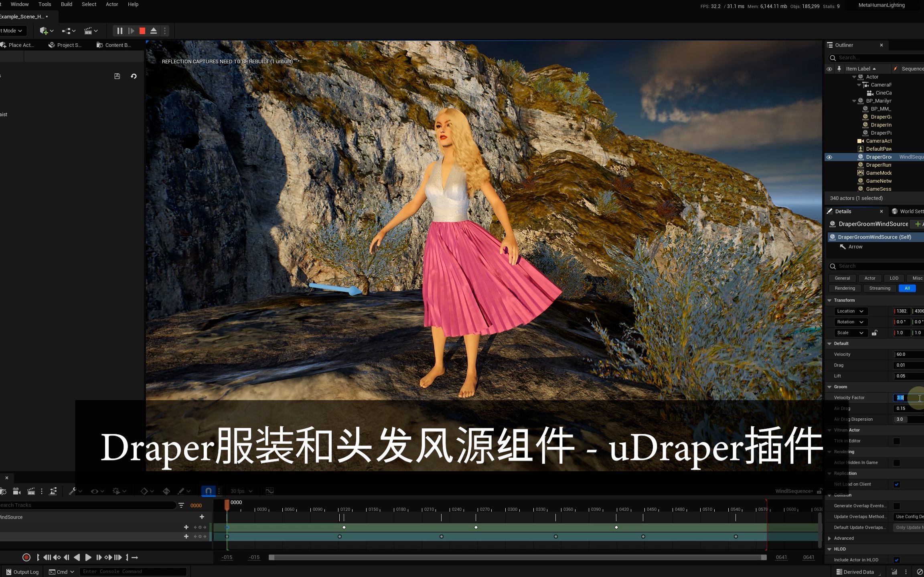
Task: Open the Window menu
Action: pyautogui.click(x=20, y=4)
